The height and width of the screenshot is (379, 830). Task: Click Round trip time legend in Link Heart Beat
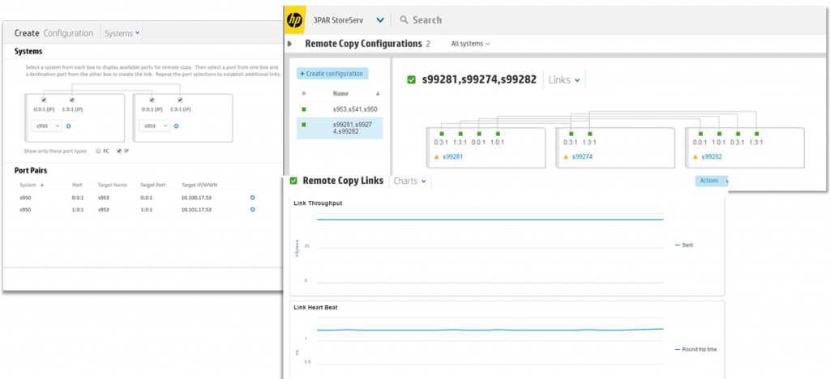(696, 349)
